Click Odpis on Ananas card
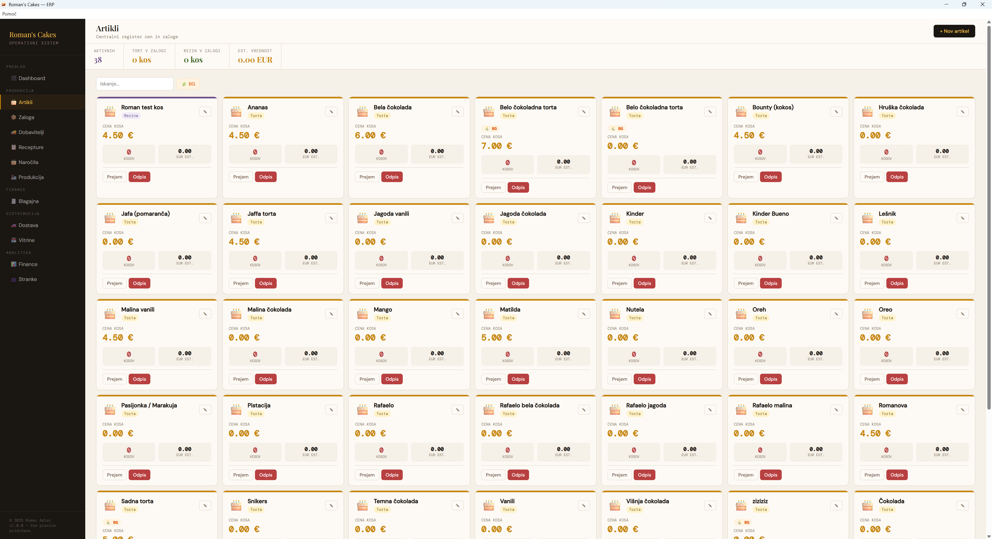Image resolution: width=992 pixels, height=539 pixels. [x=266, y=177]
